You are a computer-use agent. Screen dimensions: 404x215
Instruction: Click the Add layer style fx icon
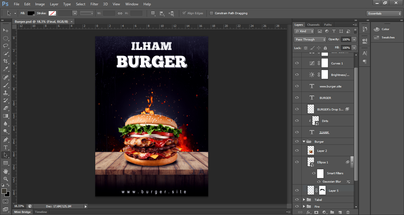(x=308, y=212)
